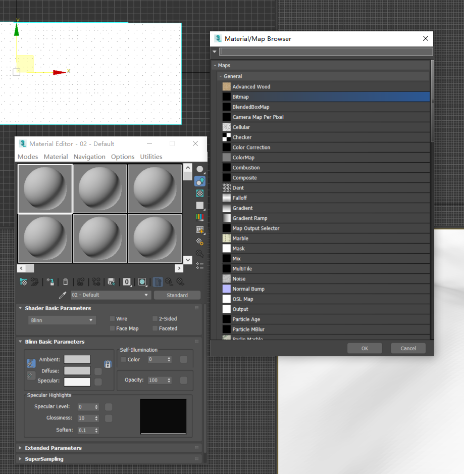Image resolution: width=464 pixels, height=474 pixels.
Task: Click the Put to Library icon
Action: tap(112, 281)
